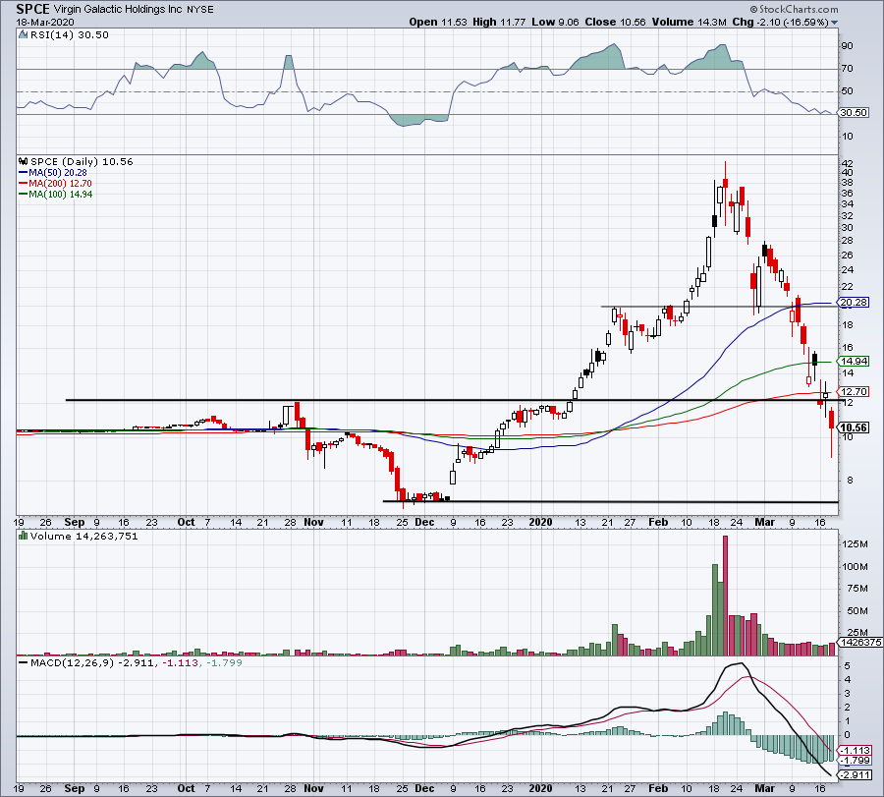884x797 pixels.
Task: Click the MA(50) 20.28 legend text
Action: tap(58, 173)
